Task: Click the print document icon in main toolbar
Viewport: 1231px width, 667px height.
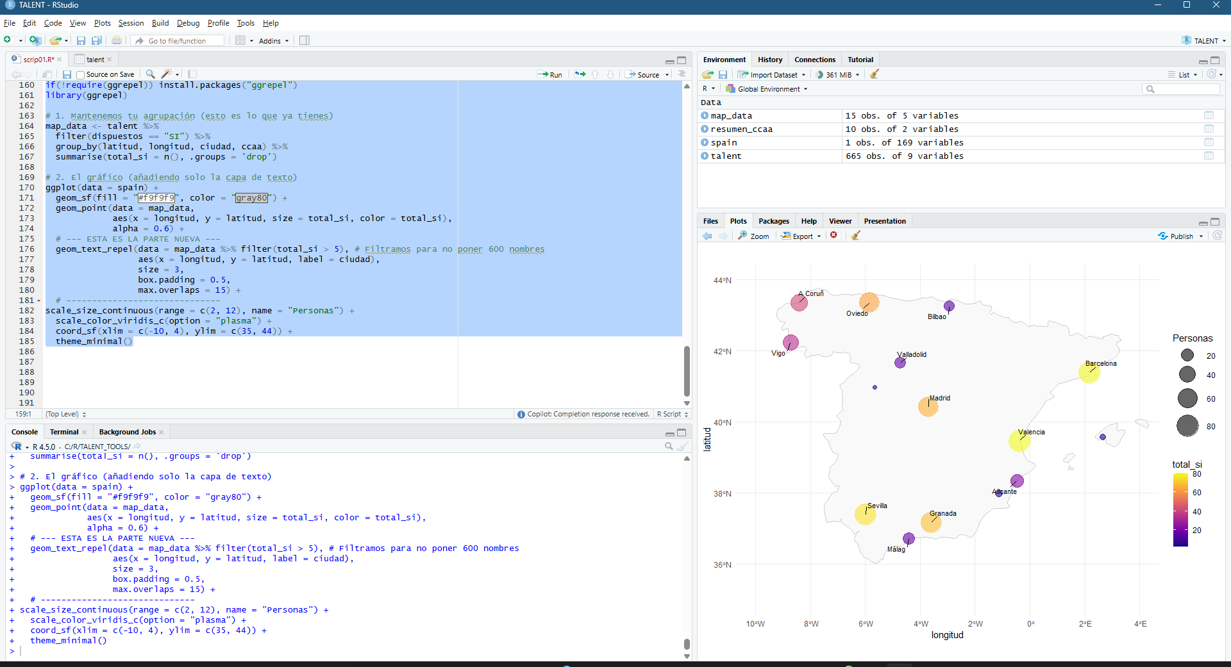Action: (117, 40)
